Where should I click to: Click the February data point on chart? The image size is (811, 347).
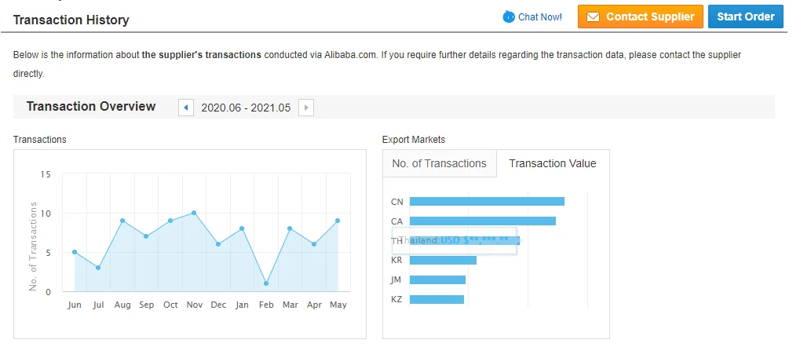pos(266,283)
